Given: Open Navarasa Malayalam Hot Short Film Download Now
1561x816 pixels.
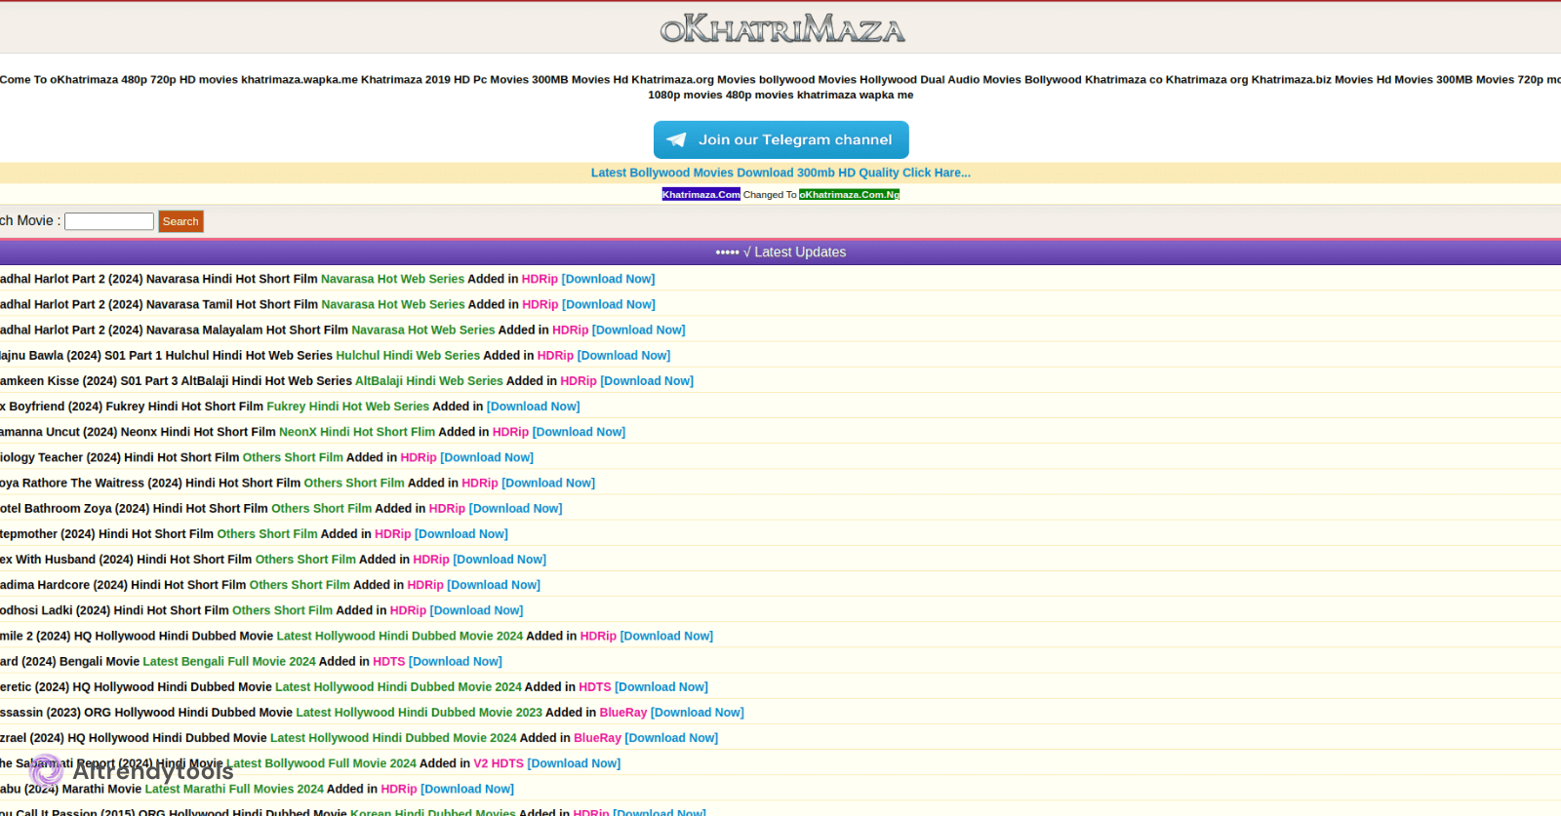Looking at the screenshot, I should [x=639, y=330].
